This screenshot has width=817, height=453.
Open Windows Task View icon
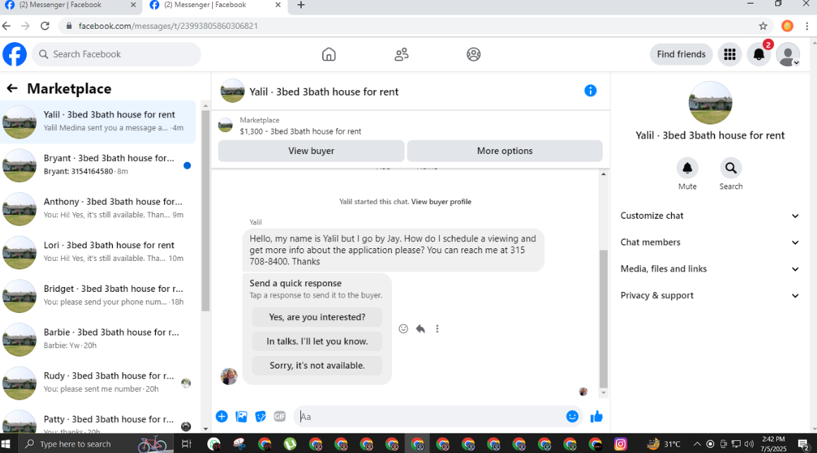tap(186, 444)
